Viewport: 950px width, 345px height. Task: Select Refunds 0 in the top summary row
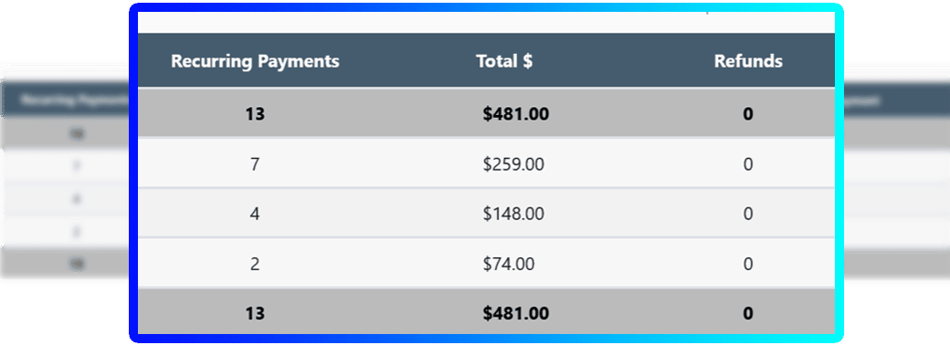(x=748, y=114)
